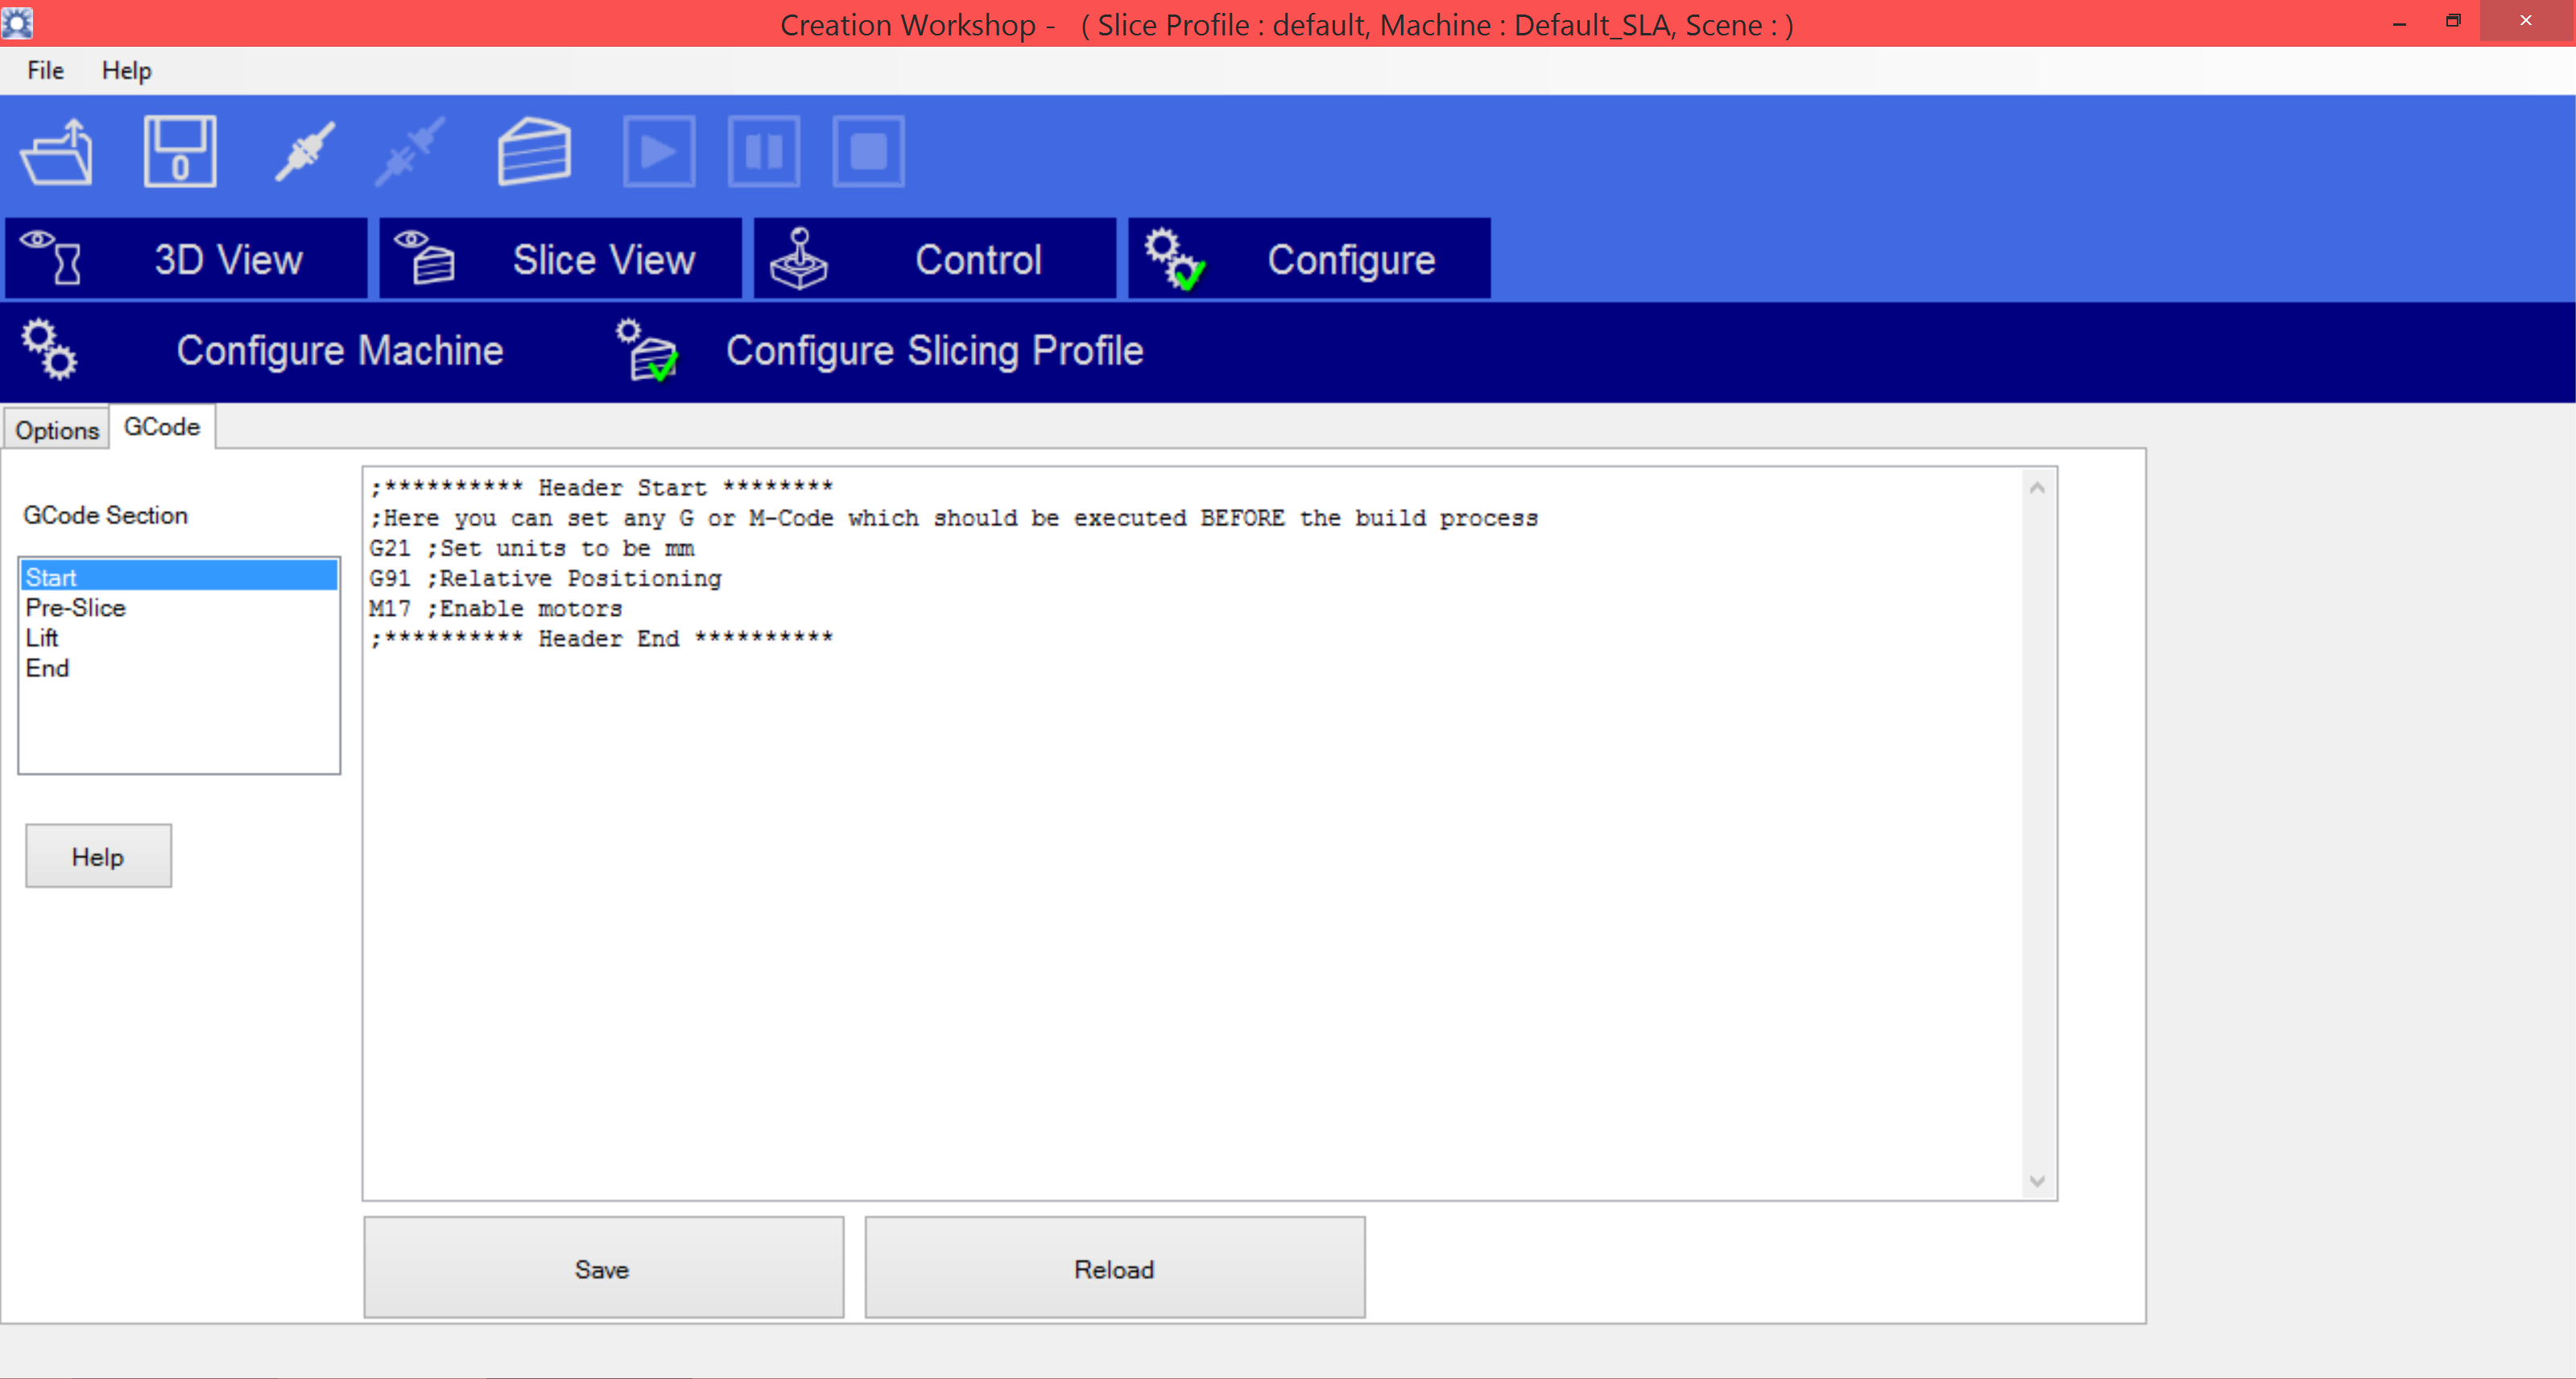Screen dimensions: 2576x1379
Task: Minimize the Creation Workshop window
Action: (x=2399, y=22)
